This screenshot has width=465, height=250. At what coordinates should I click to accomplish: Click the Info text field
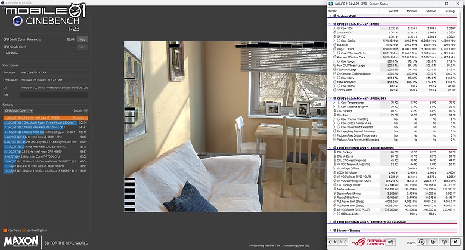point(54,95)
